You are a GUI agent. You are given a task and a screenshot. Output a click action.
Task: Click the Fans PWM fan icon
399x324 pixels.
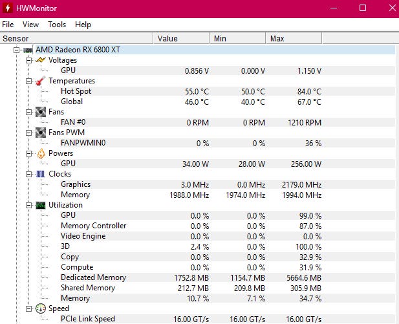pos(41,133)
